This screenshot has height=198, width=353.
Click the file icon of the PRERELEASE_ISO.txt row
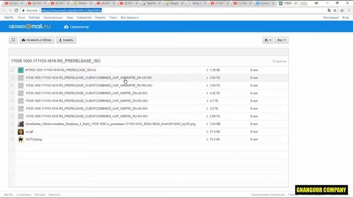point(21,70)
